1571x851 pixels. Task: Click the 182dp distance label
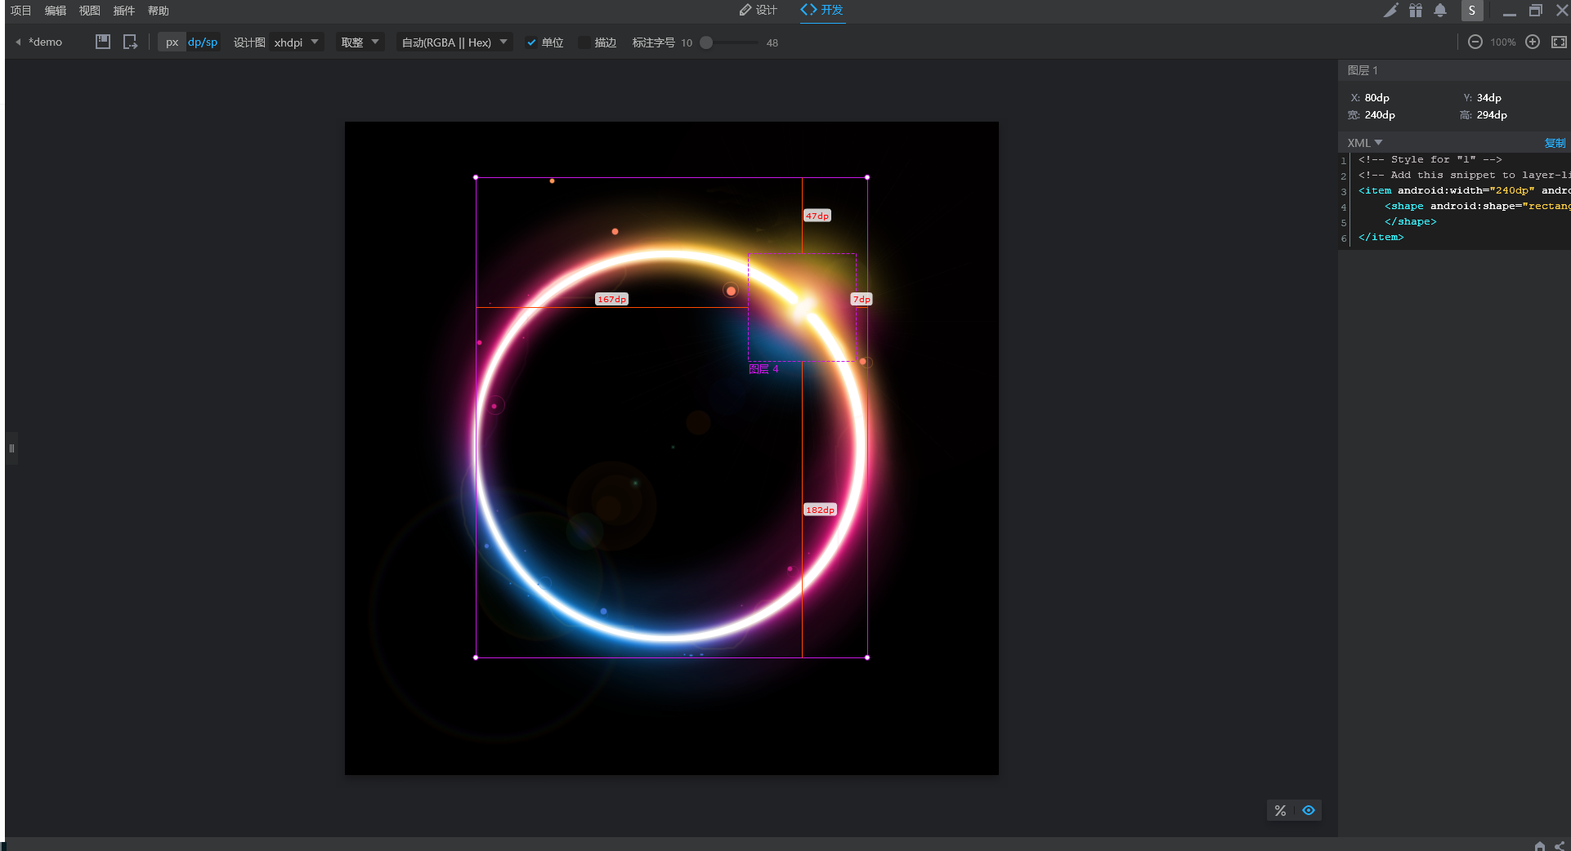(820, 510)
